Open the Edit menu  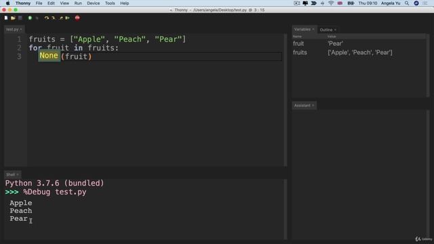[51, 3]
